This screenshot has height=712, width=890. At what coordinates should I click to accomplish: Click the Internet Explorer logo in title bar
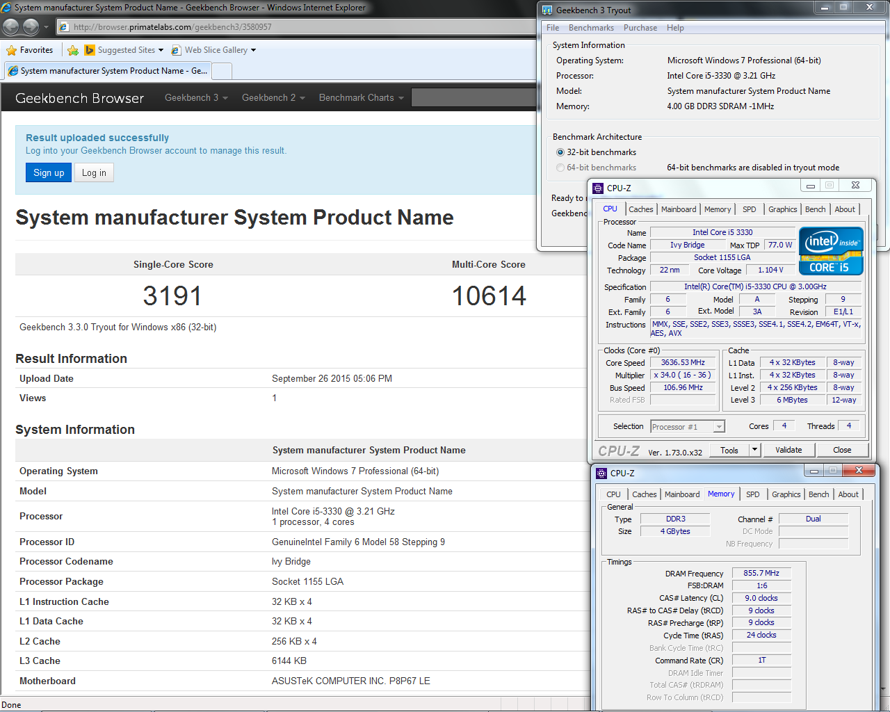click(x=7, y=8)
